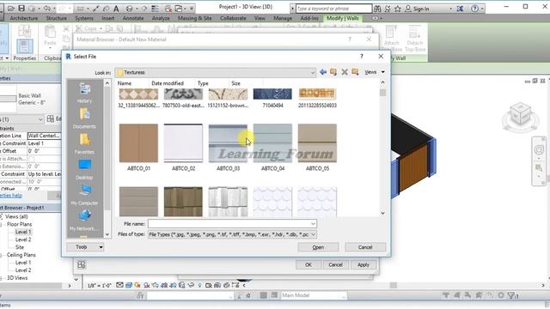Open the Main Model design option dropdown

click(313, 295)
